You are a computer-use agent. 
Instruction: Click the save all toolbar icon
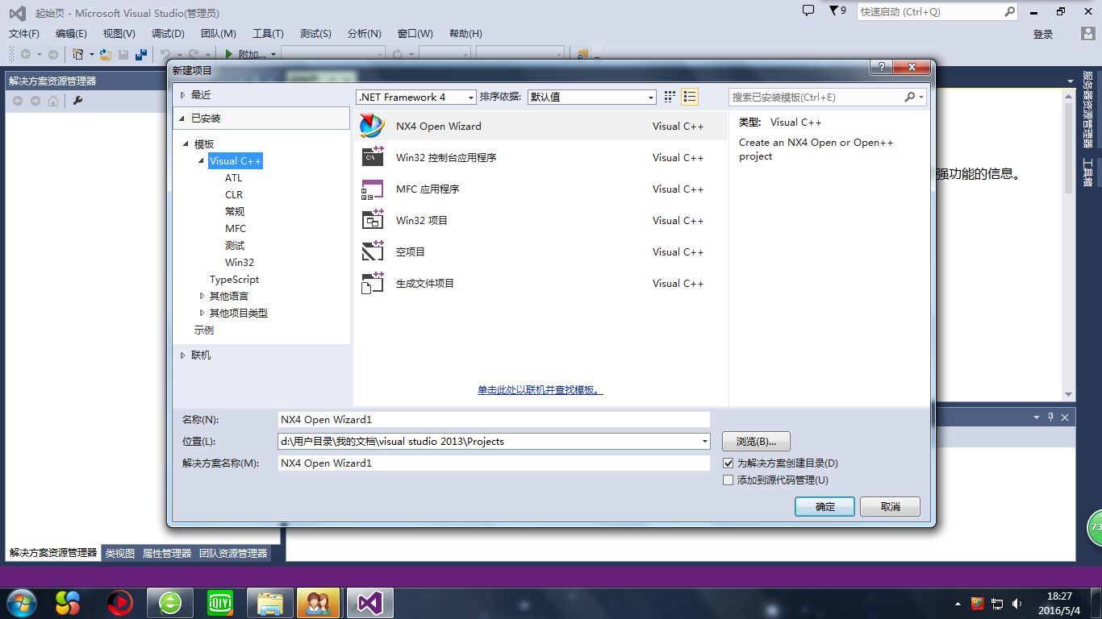click(x=141, y=54)
